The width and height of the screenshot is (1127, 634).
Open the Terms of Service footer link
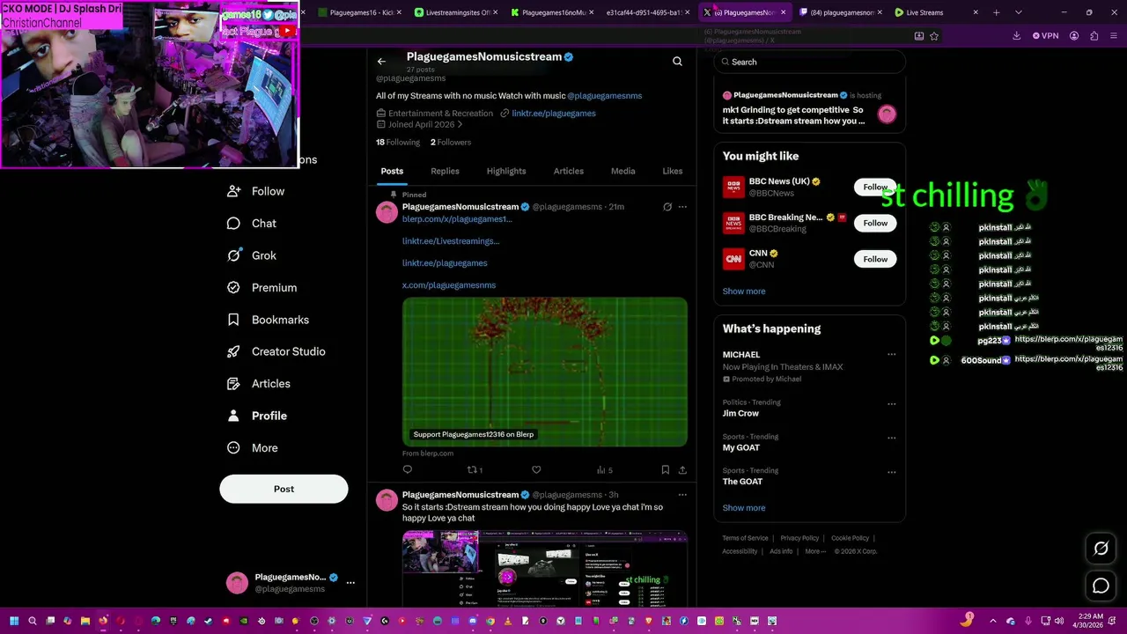click(x=745, y=538)
